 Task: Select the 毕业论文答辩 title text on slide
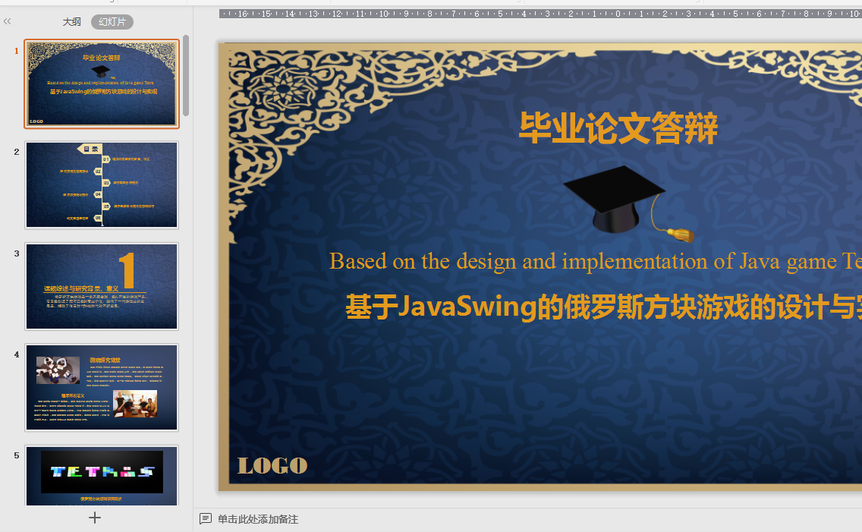click(618, 128)
